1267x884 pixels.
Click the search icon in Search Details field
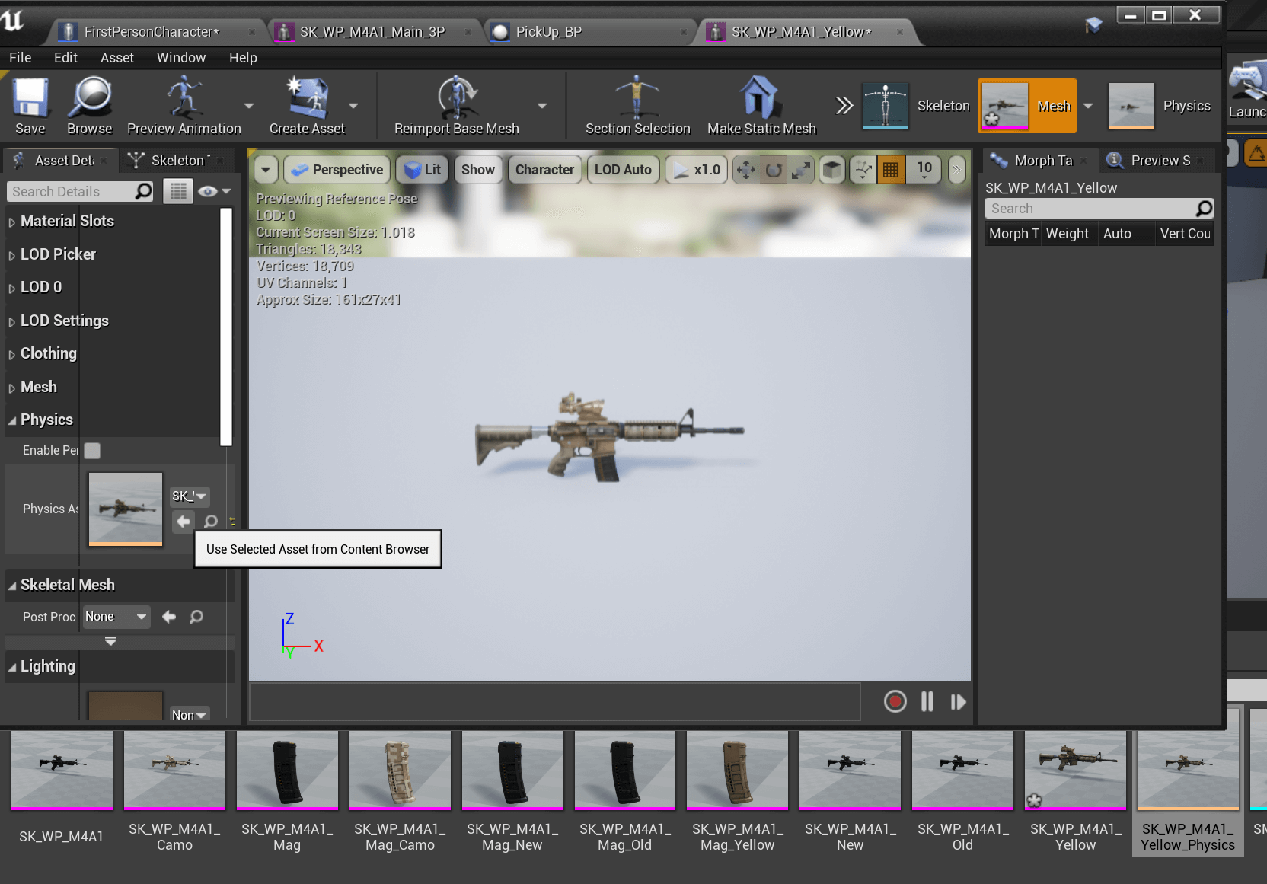pos(143,191)
